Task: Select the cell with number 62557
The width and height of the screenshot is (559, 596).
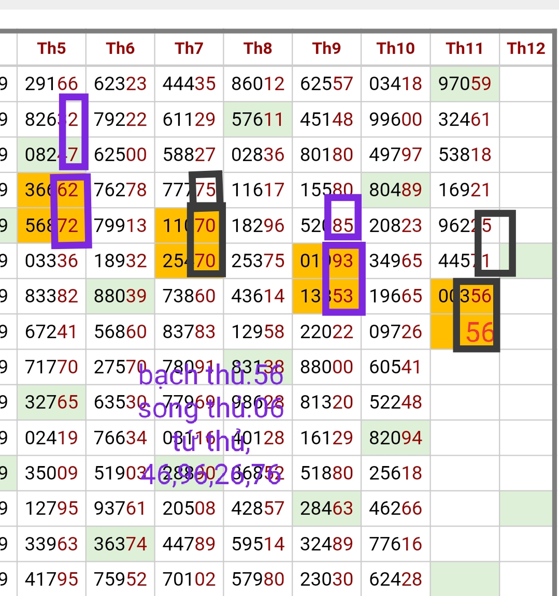Action: click(327, 84)
